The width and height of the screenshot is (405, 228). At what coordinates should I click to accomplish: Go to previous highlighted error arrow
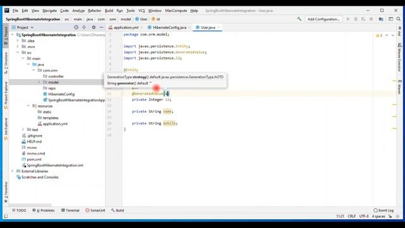[387, 35]
